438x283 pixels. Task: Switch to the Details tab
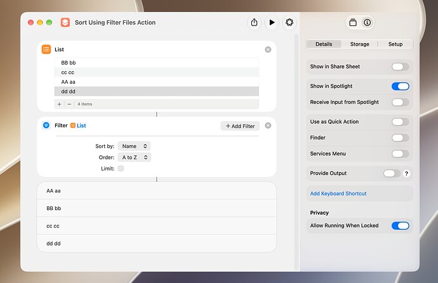[x=324, y=44]
